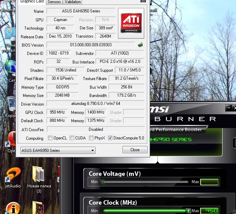Select the Control Panel (Панель управления) desktop icon
The image size is (236, 214).
click(x=9, y=39)
